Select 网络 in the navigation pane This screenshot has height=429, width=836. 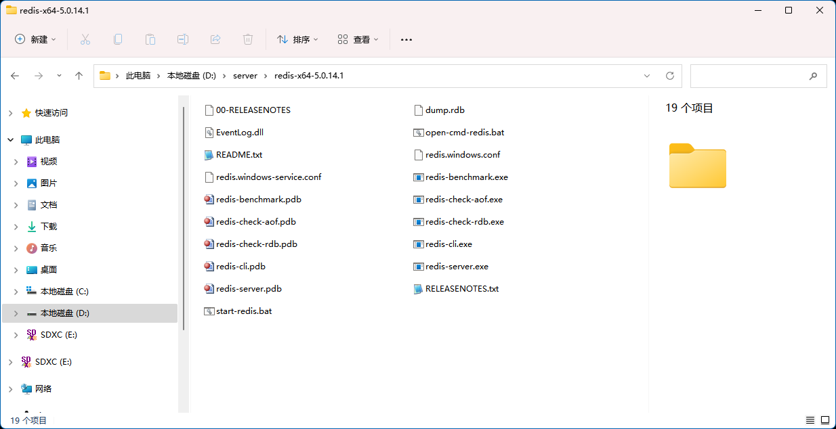43,389
